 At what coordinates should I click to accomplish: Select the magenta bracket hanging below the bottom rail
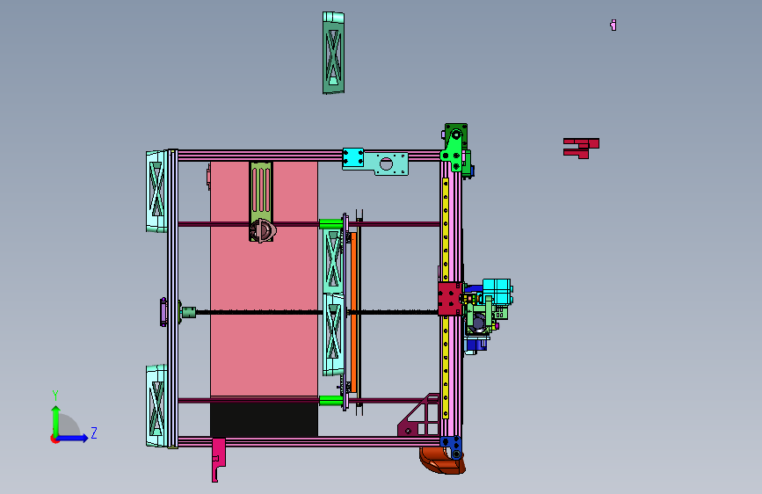tap(218, 460)
